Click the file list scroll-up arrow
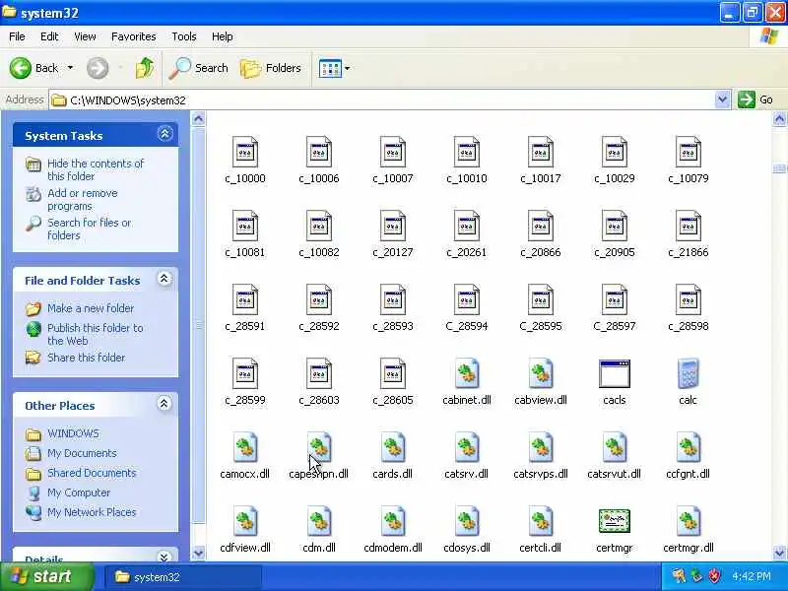This screenshot has width=788, height=591. (x=779, y=119)
